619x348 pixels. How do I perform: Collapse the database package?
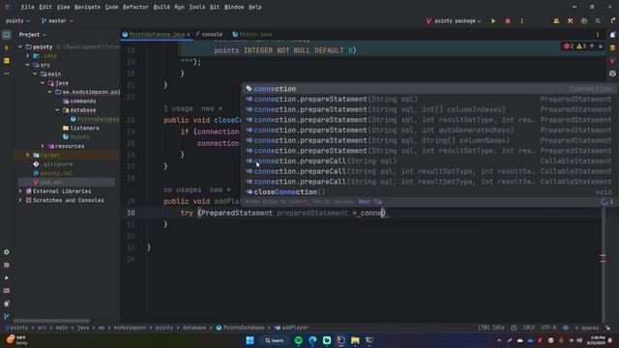coord(58,110)
